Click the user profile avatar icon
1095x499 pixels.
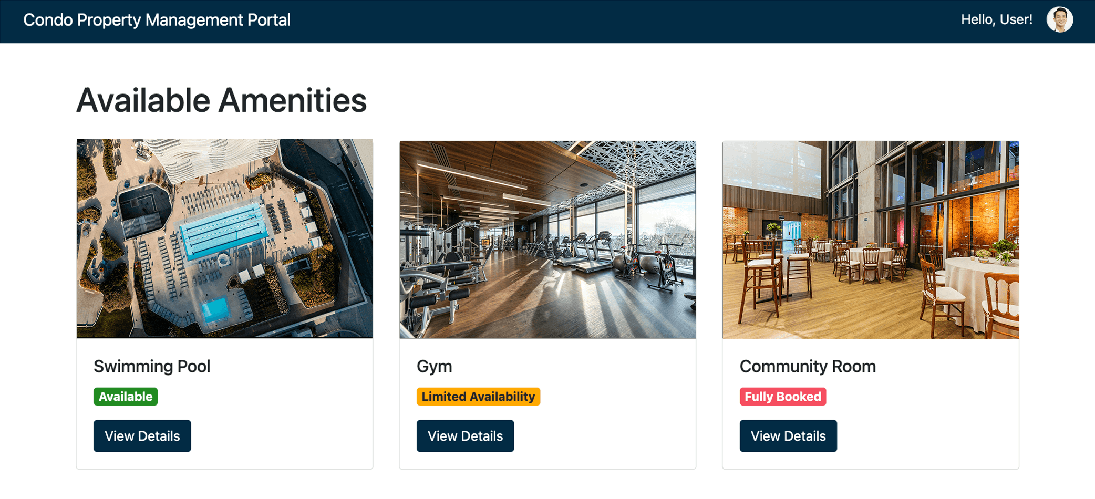pyautogui.click(x=1061, y=19)
